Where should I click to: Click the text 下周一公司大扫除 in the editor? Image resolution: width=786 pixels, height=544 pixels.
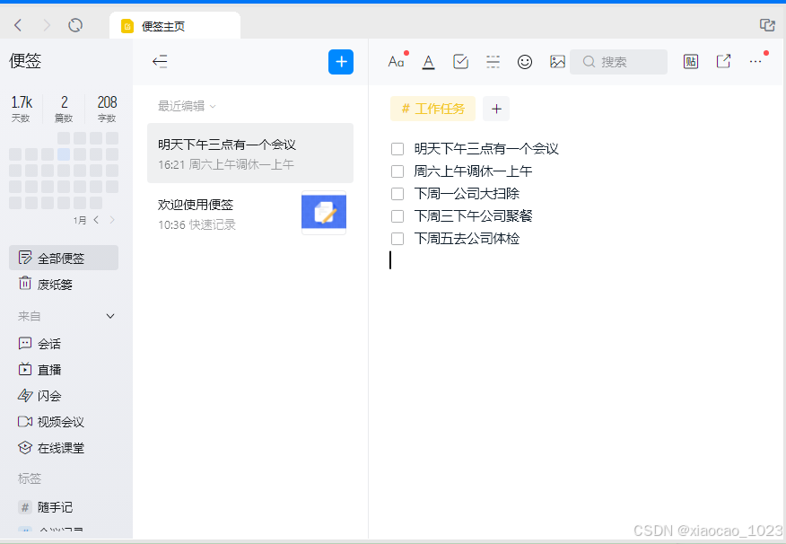tap(467, 194)
